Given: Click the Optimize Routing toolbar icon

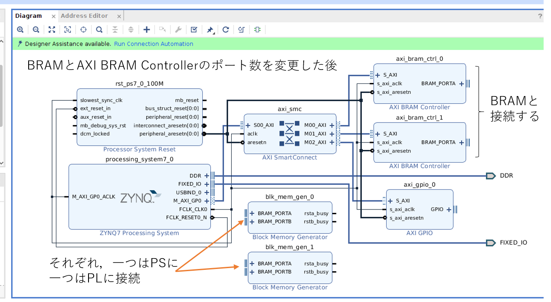Looking at the screenshot, I should pyautogui.click(x=241, y=30).
